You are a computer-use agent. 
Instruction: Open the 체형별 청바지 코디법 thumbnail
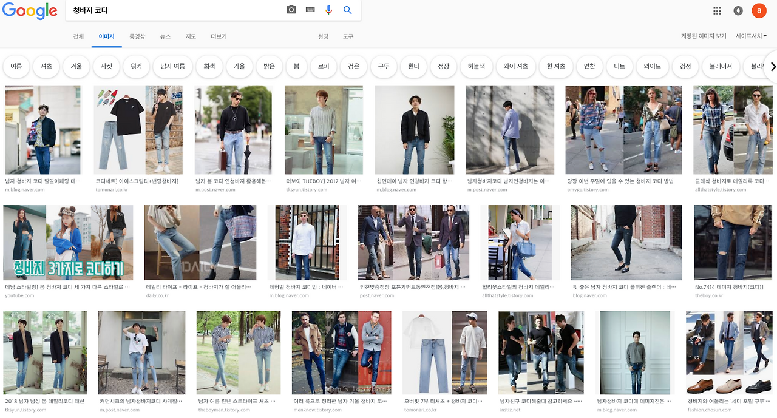(x=307, y=243)
